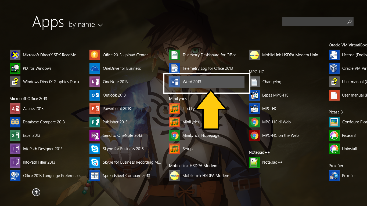Open the PIX for Windows icon

tap(15, 68)
